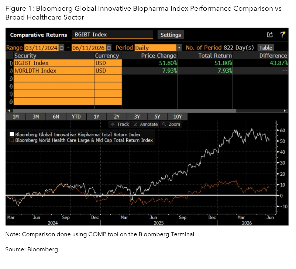Click the 51.80% Price Change value

pos(168,63)
